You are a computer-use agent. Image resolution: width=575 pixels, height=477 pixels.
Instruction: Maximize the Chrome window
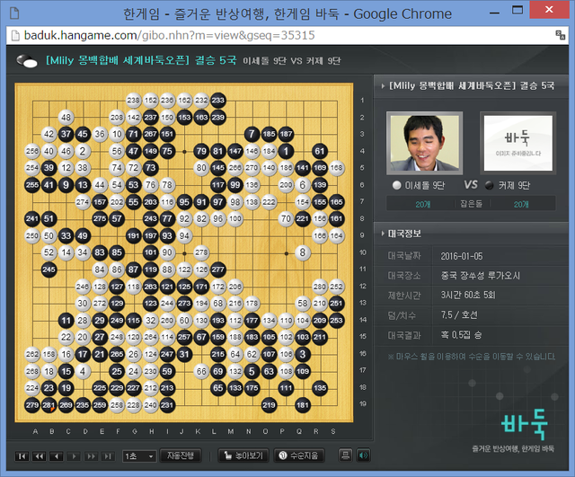point(517,10)
